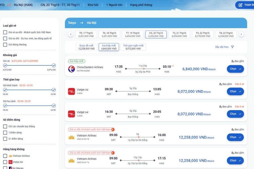Filter by Vietnam Airlines checkbox

pyautogui.click(x=5, y=156)
